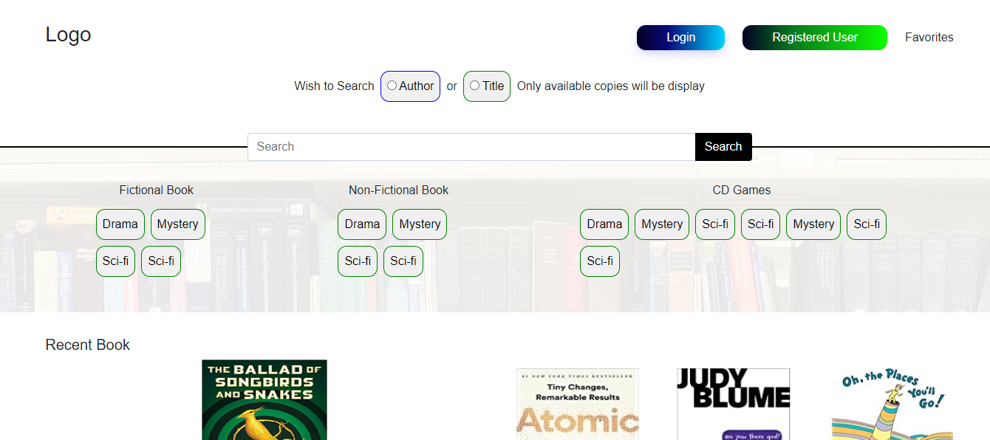Focus the Search input field
This screenshot has height=440, width=990.
(x=471, y=147)
